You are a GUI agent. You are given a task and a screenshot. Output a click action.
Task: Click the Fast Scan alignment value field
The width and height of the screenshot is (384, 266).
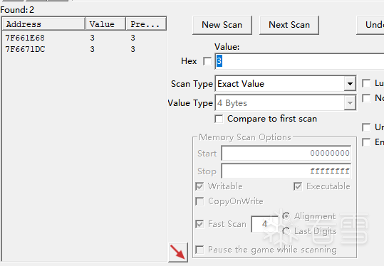(x=265, y=224)
